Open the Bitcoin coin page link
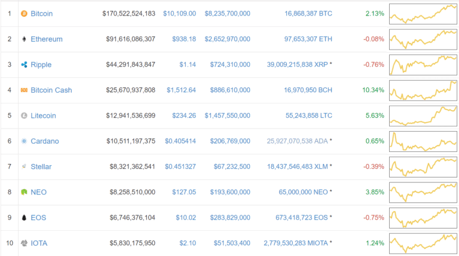The width and height of the screenshot is (459, 256). [x=42, y=14]
